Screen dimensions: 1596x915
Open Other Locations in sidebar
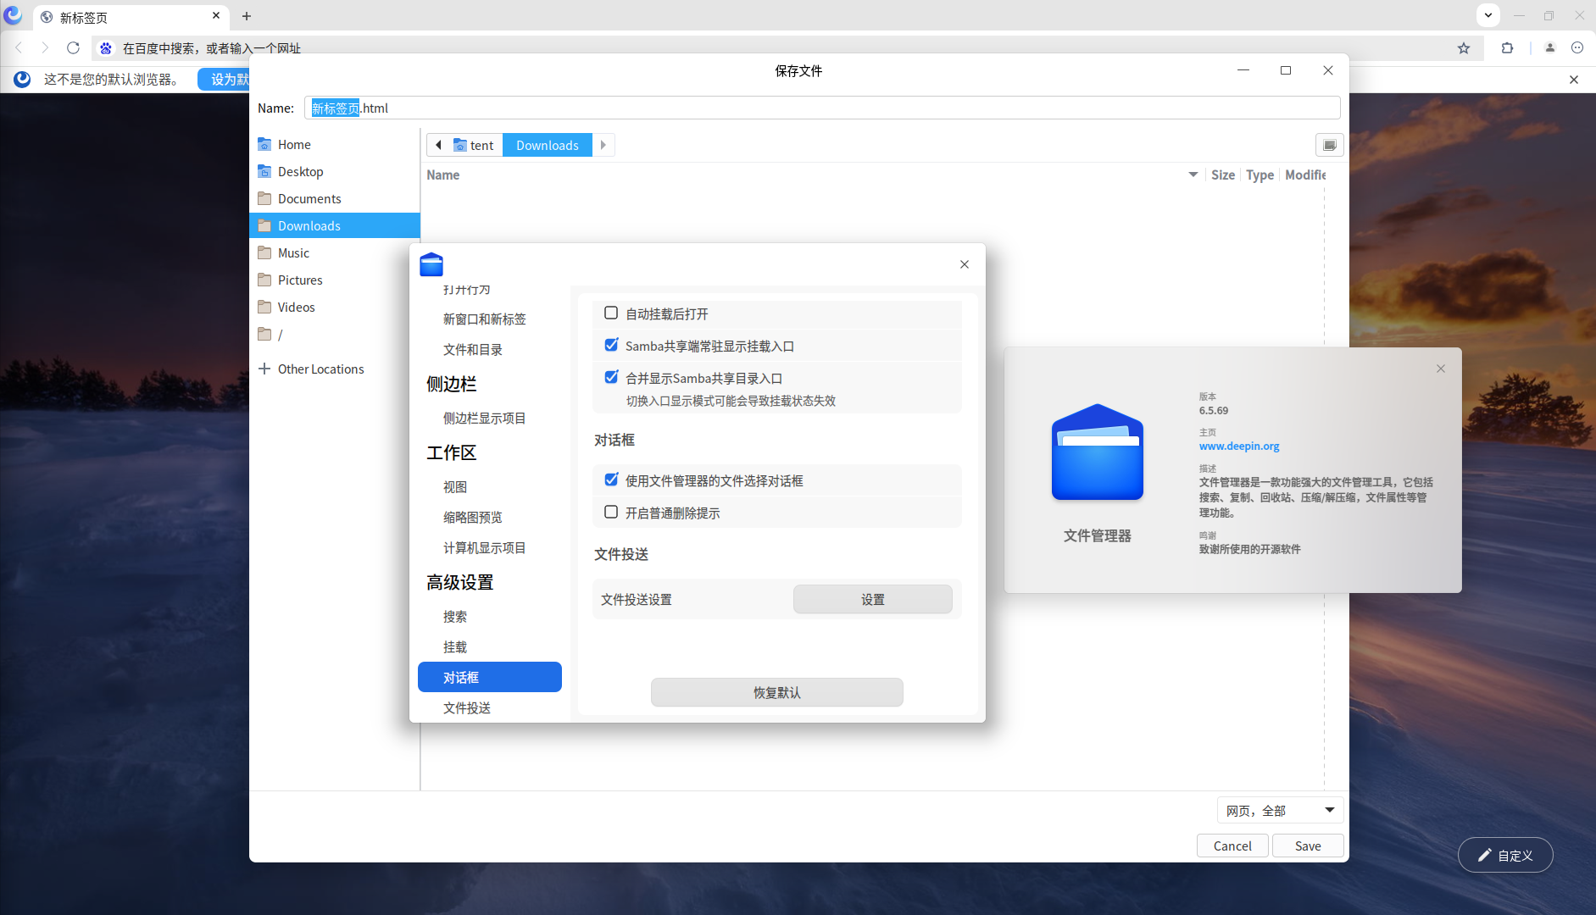pyautogui.click(x=335, y=369)
